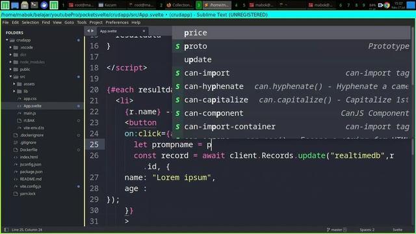
Task: Collapse the crudapp root folder arrow
Action: click(7, 40)
